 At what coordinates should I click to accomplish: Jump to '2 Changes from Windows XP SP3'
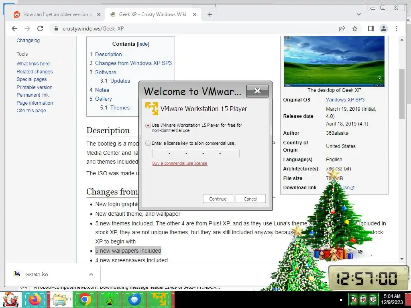click(130, 63)
